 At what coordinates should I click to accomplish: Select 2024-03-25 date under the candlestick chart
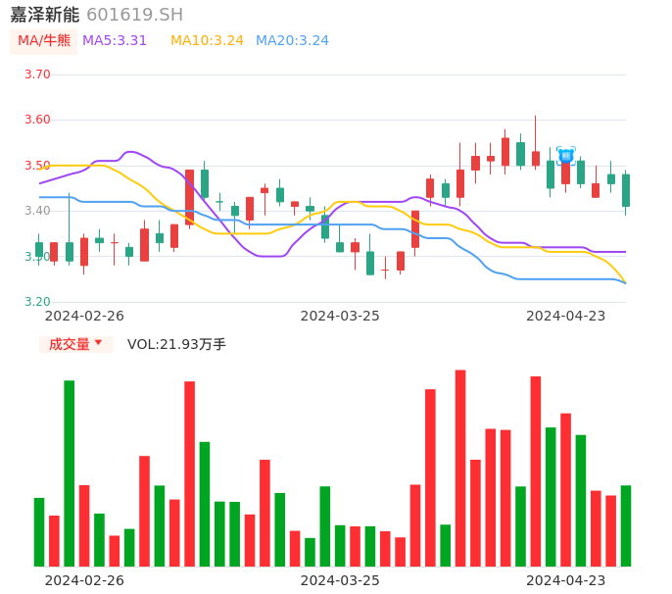click(x=340, y=316)
